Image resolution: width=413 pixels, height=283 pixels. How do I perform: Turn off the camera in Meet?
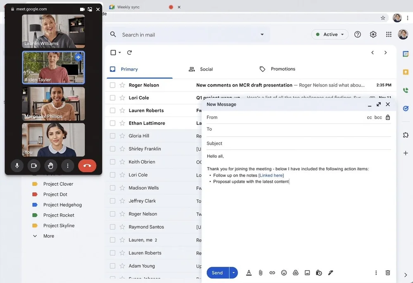point(33,165)
